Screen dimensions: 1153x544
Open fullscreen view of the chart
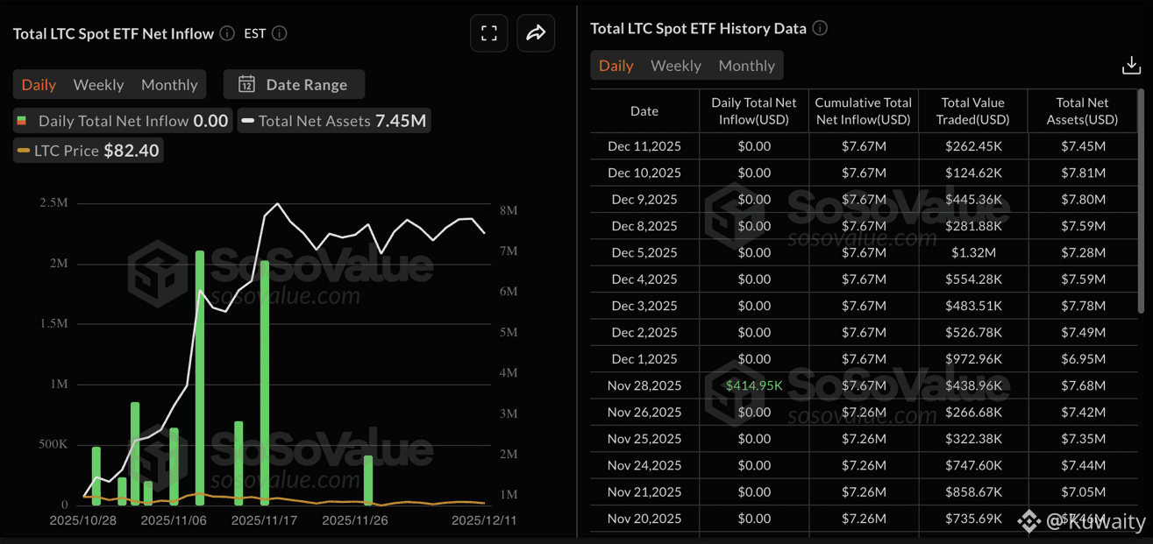coord(489,33)
